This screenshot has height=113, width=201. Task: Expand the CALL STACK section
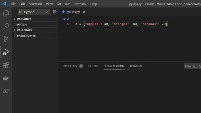pos(35,30)
